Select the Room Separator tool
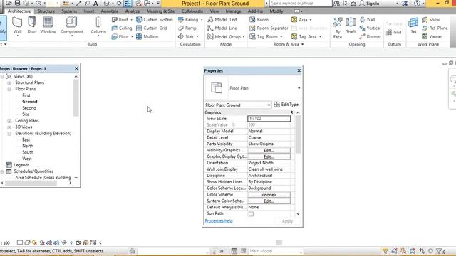Screen dimensions: 456x256 pos(269,28)
